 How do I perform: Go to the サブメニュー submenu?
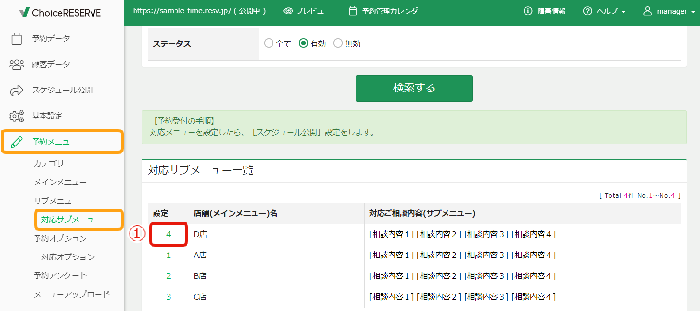[x=57, y=201]
